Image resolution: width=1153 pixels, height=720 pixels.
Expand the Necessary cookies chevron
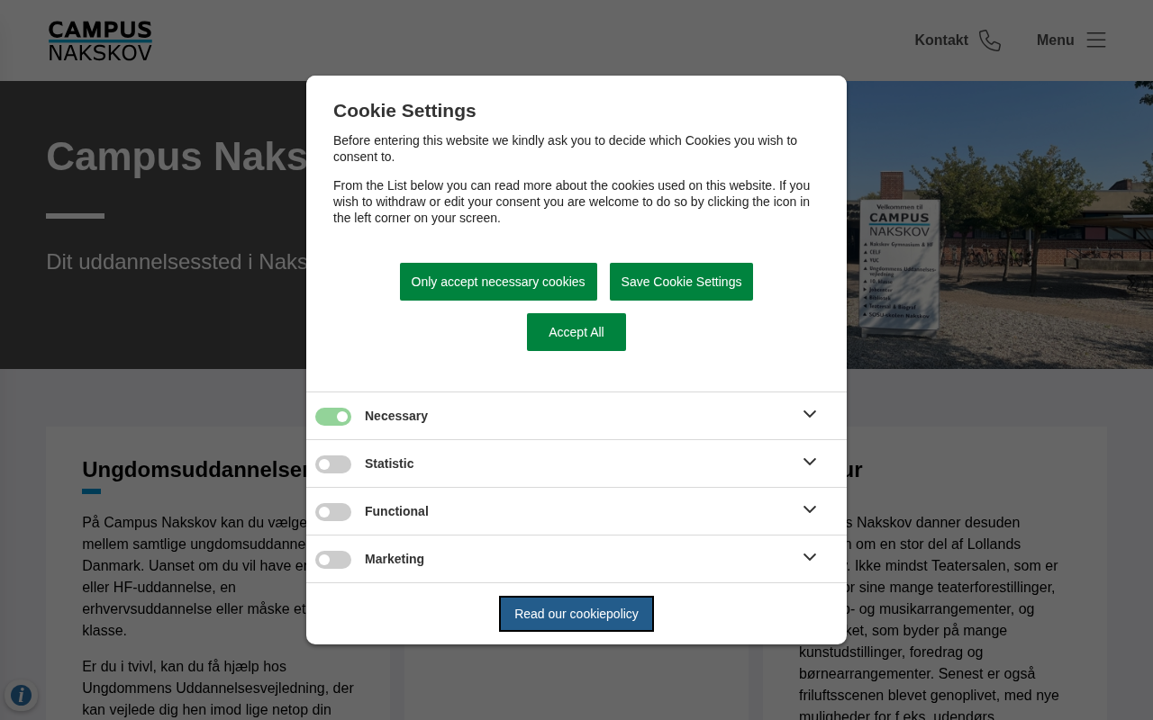(x=810, y=414)
